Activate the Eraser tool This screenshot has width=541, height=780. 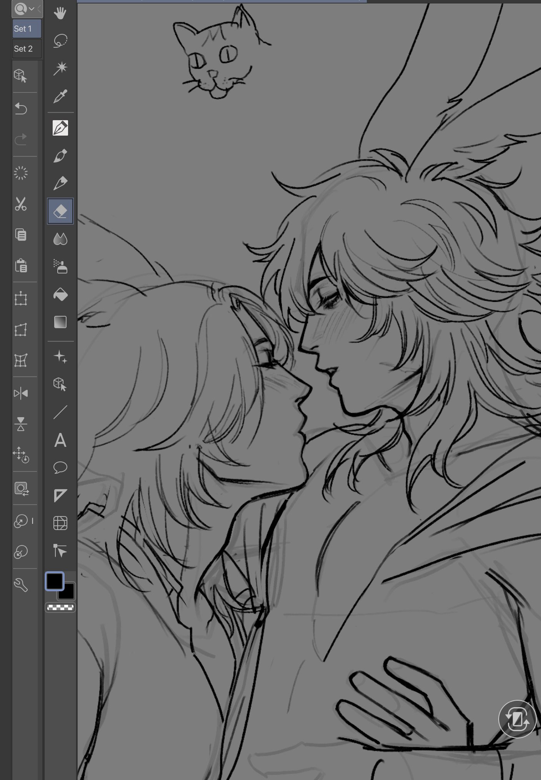pos(60,211)
